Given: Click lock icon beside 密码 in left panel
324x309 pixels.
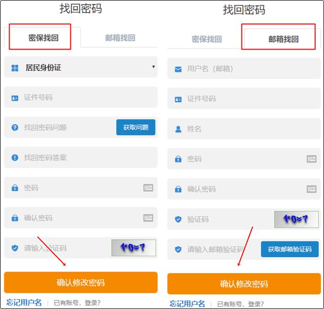Looking at the screenshot, I should [15, 188].
